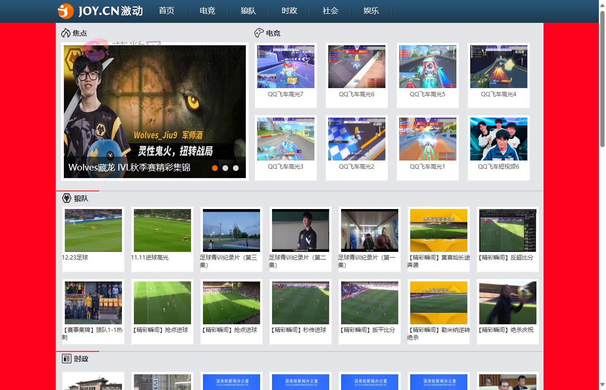Click the JOY.CN orange logo icon
This screenshot has height=390, width=606.
[66, 11]
